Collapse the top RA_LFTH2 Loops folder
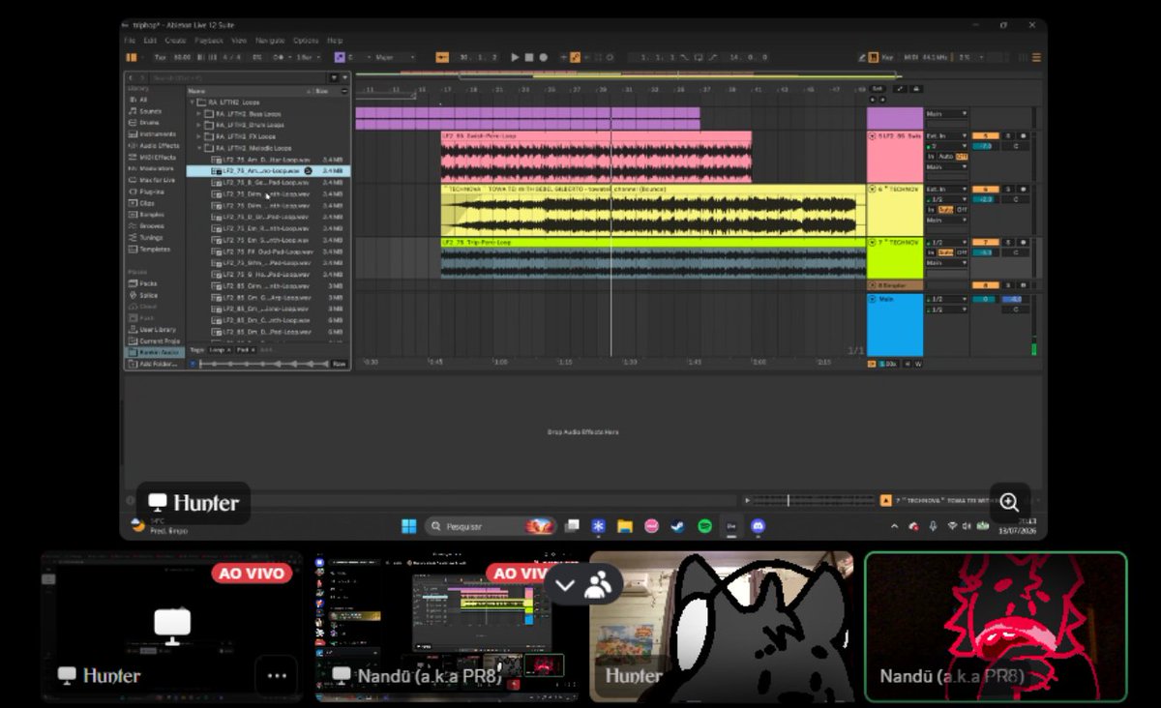The height and width of the screenshot is (708, 1161). tap(192, 102)
